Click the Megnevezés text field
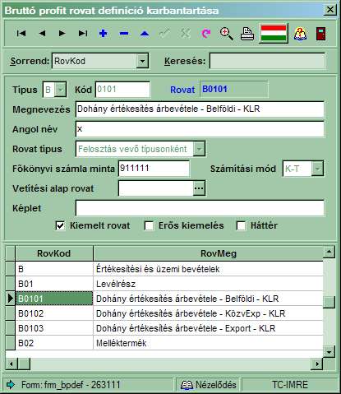This screenshot has width=341, height=394. [x=200, y=109]
